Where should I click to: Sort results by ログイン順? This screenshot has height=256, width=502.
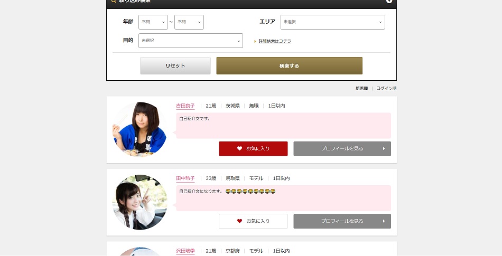click(x=386, y=89)
